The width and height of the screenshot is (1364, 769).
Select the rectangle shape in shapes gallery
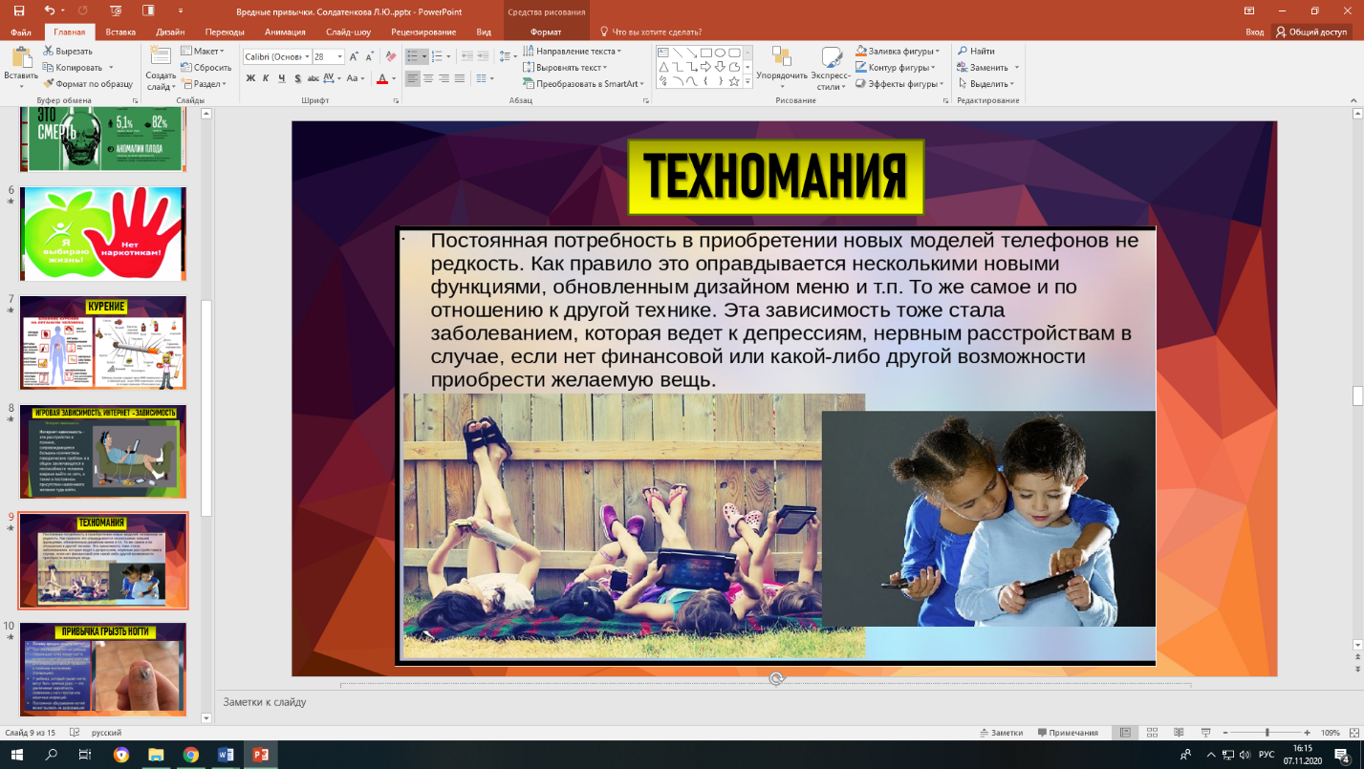tap(705, 53)
